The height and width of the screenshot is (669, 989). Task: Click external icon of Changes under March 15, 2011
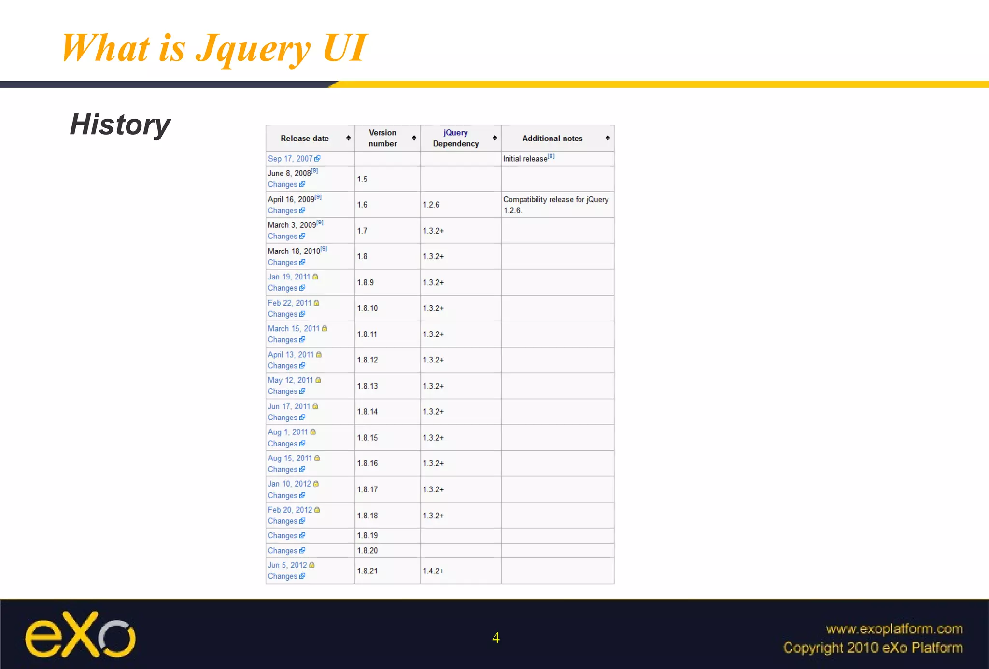[302, 339]
